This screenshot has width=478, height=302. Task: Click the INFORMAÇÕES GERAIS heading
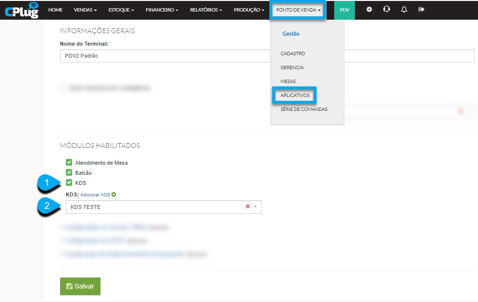[x=97, y=31]
